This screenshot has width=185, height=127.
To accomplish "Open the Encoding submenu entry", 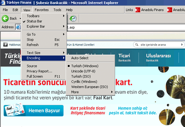I will (x=44, y=58).
